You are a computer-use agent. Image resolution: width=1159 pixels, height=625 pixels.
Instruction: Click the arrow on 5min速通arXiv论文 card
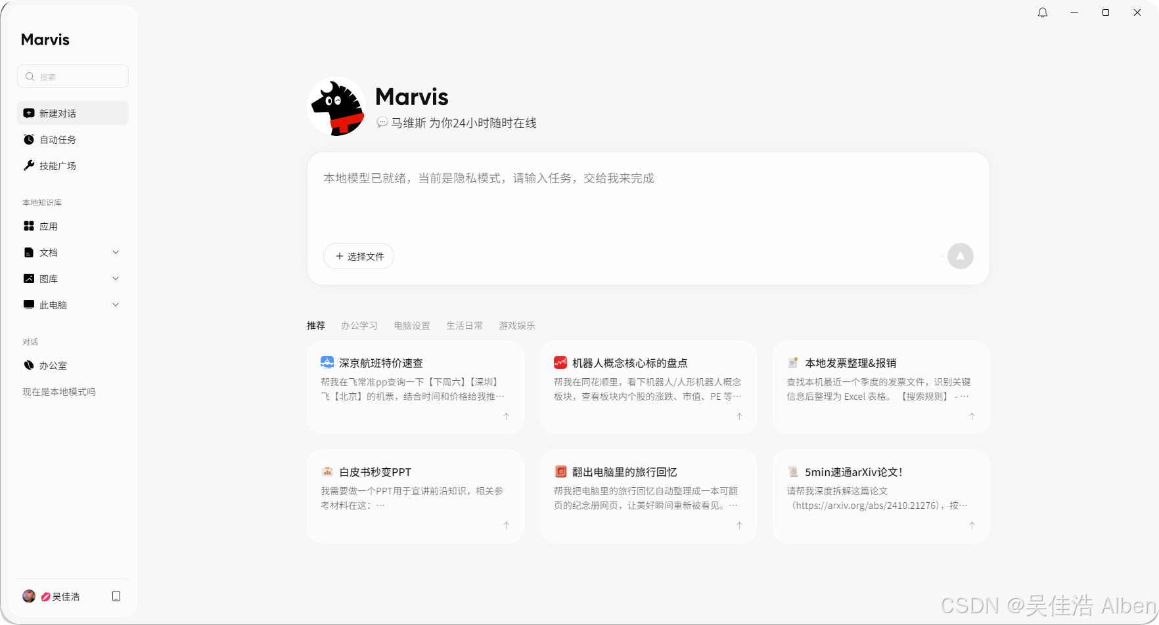(x=972, y=525)
